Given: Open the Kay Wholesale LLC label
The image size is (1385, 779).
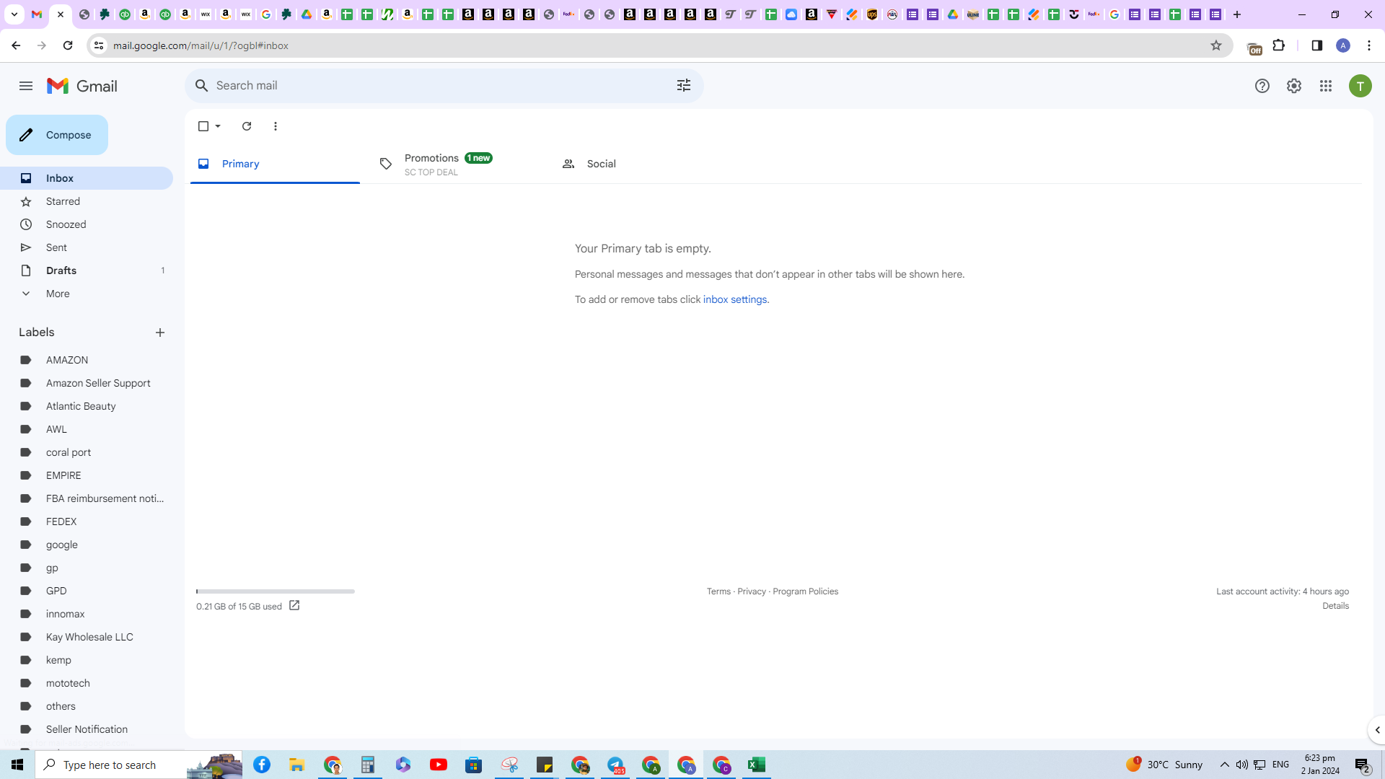Looking at the screenshot, I should [x=87, y=637].
